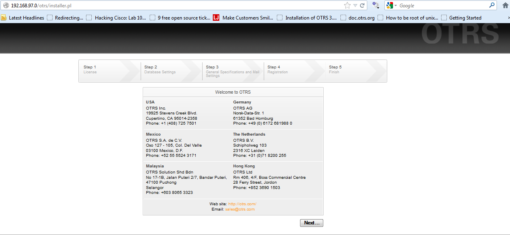Image resolution: width=510 pixels, height=235 pixels.
Task: Open the Redirecting... bookmark
Action: tap(65, 18)
